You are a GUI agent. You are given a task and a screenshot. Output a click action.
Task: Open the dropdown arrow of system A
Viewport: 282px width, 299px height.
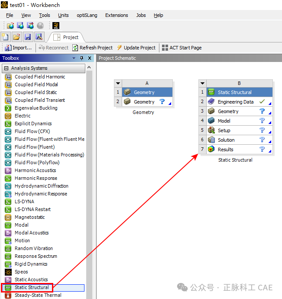[118, 83]
